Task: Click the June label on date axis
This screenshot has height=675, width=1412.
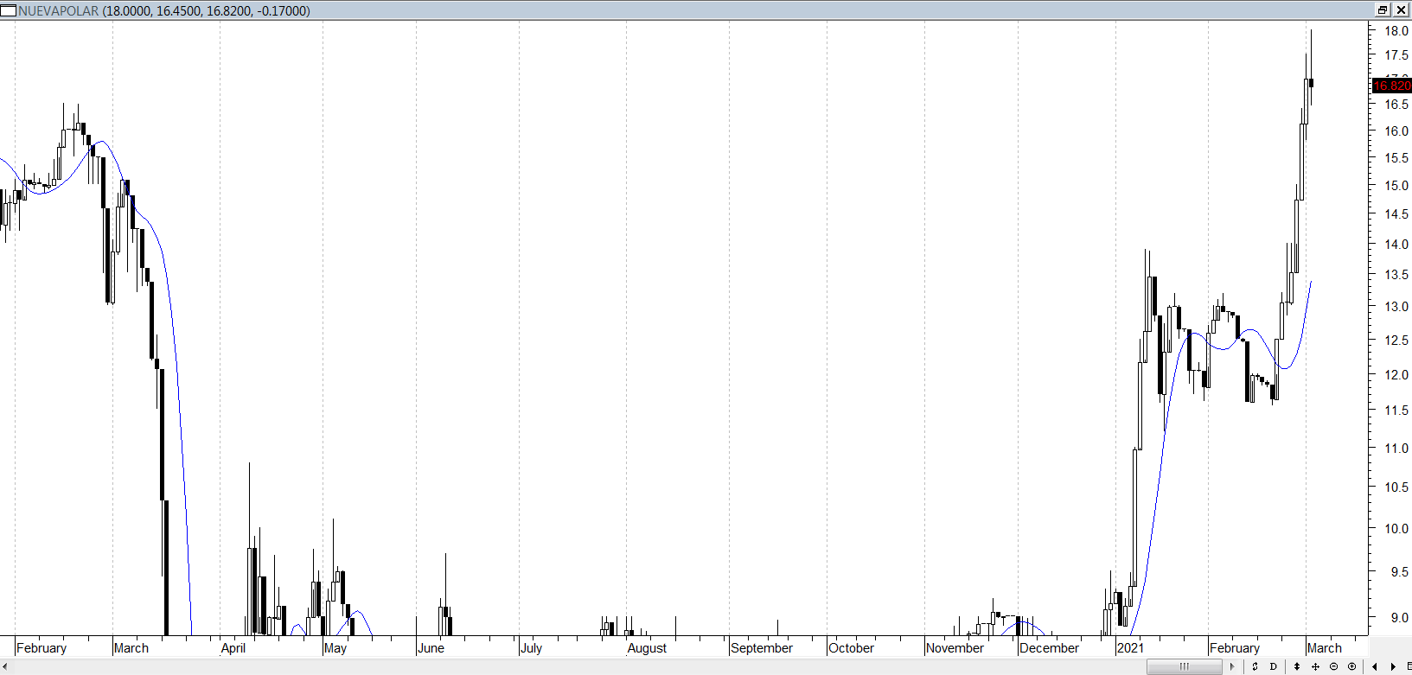Action: click(x=431, y=648)
